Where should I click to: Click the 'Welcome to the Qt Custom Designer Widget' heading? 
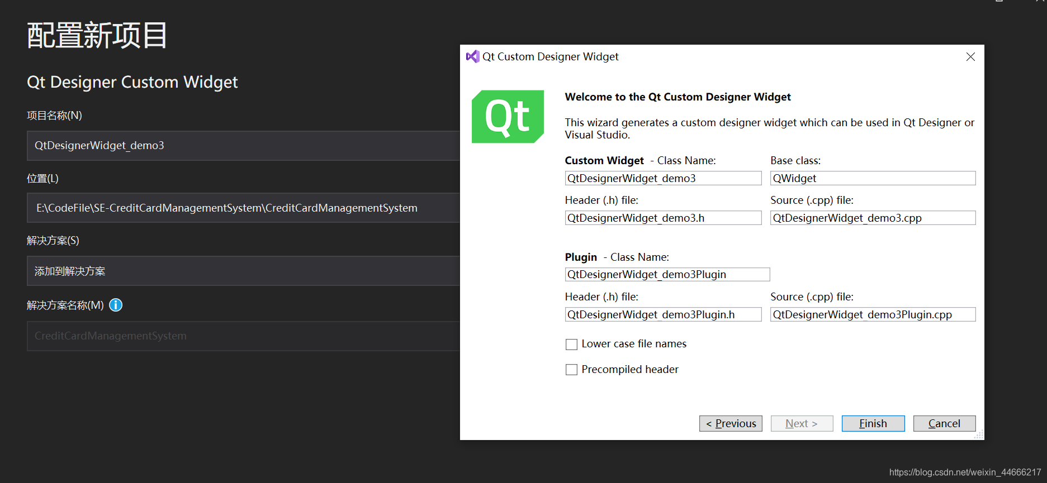tap(678, 97)
